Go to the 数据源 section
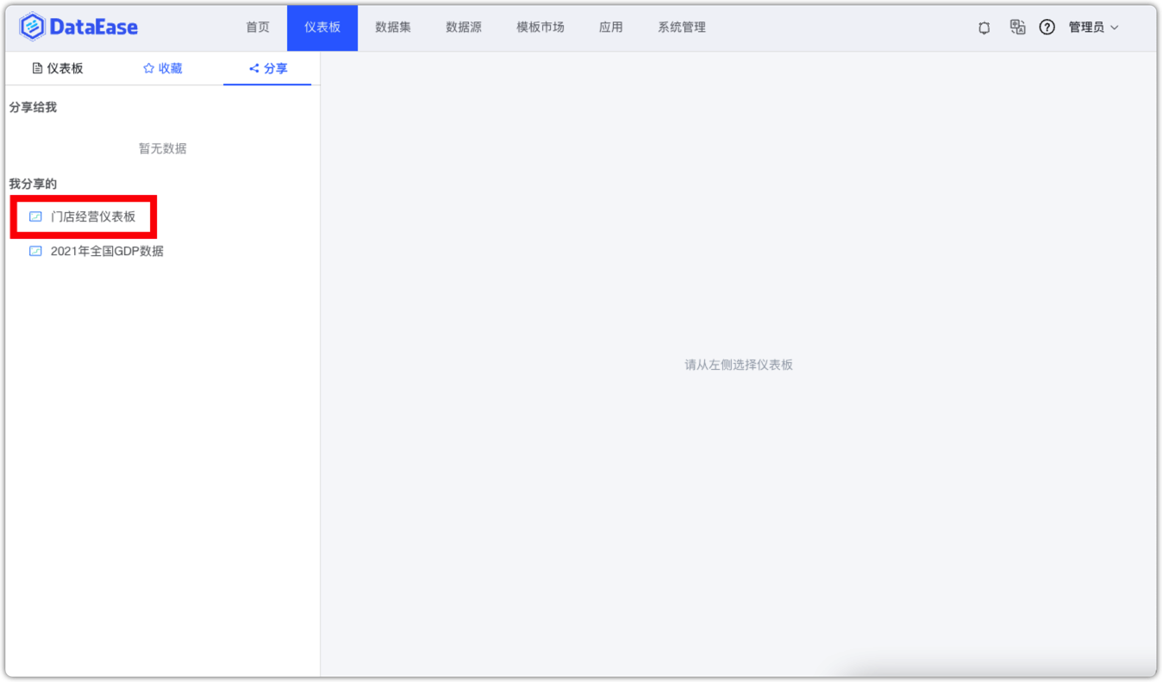 pyautogui.click(x=464, y=27)
